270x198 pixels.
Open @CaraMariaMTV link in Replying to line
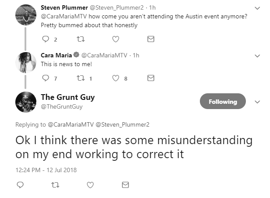point(71,124)
